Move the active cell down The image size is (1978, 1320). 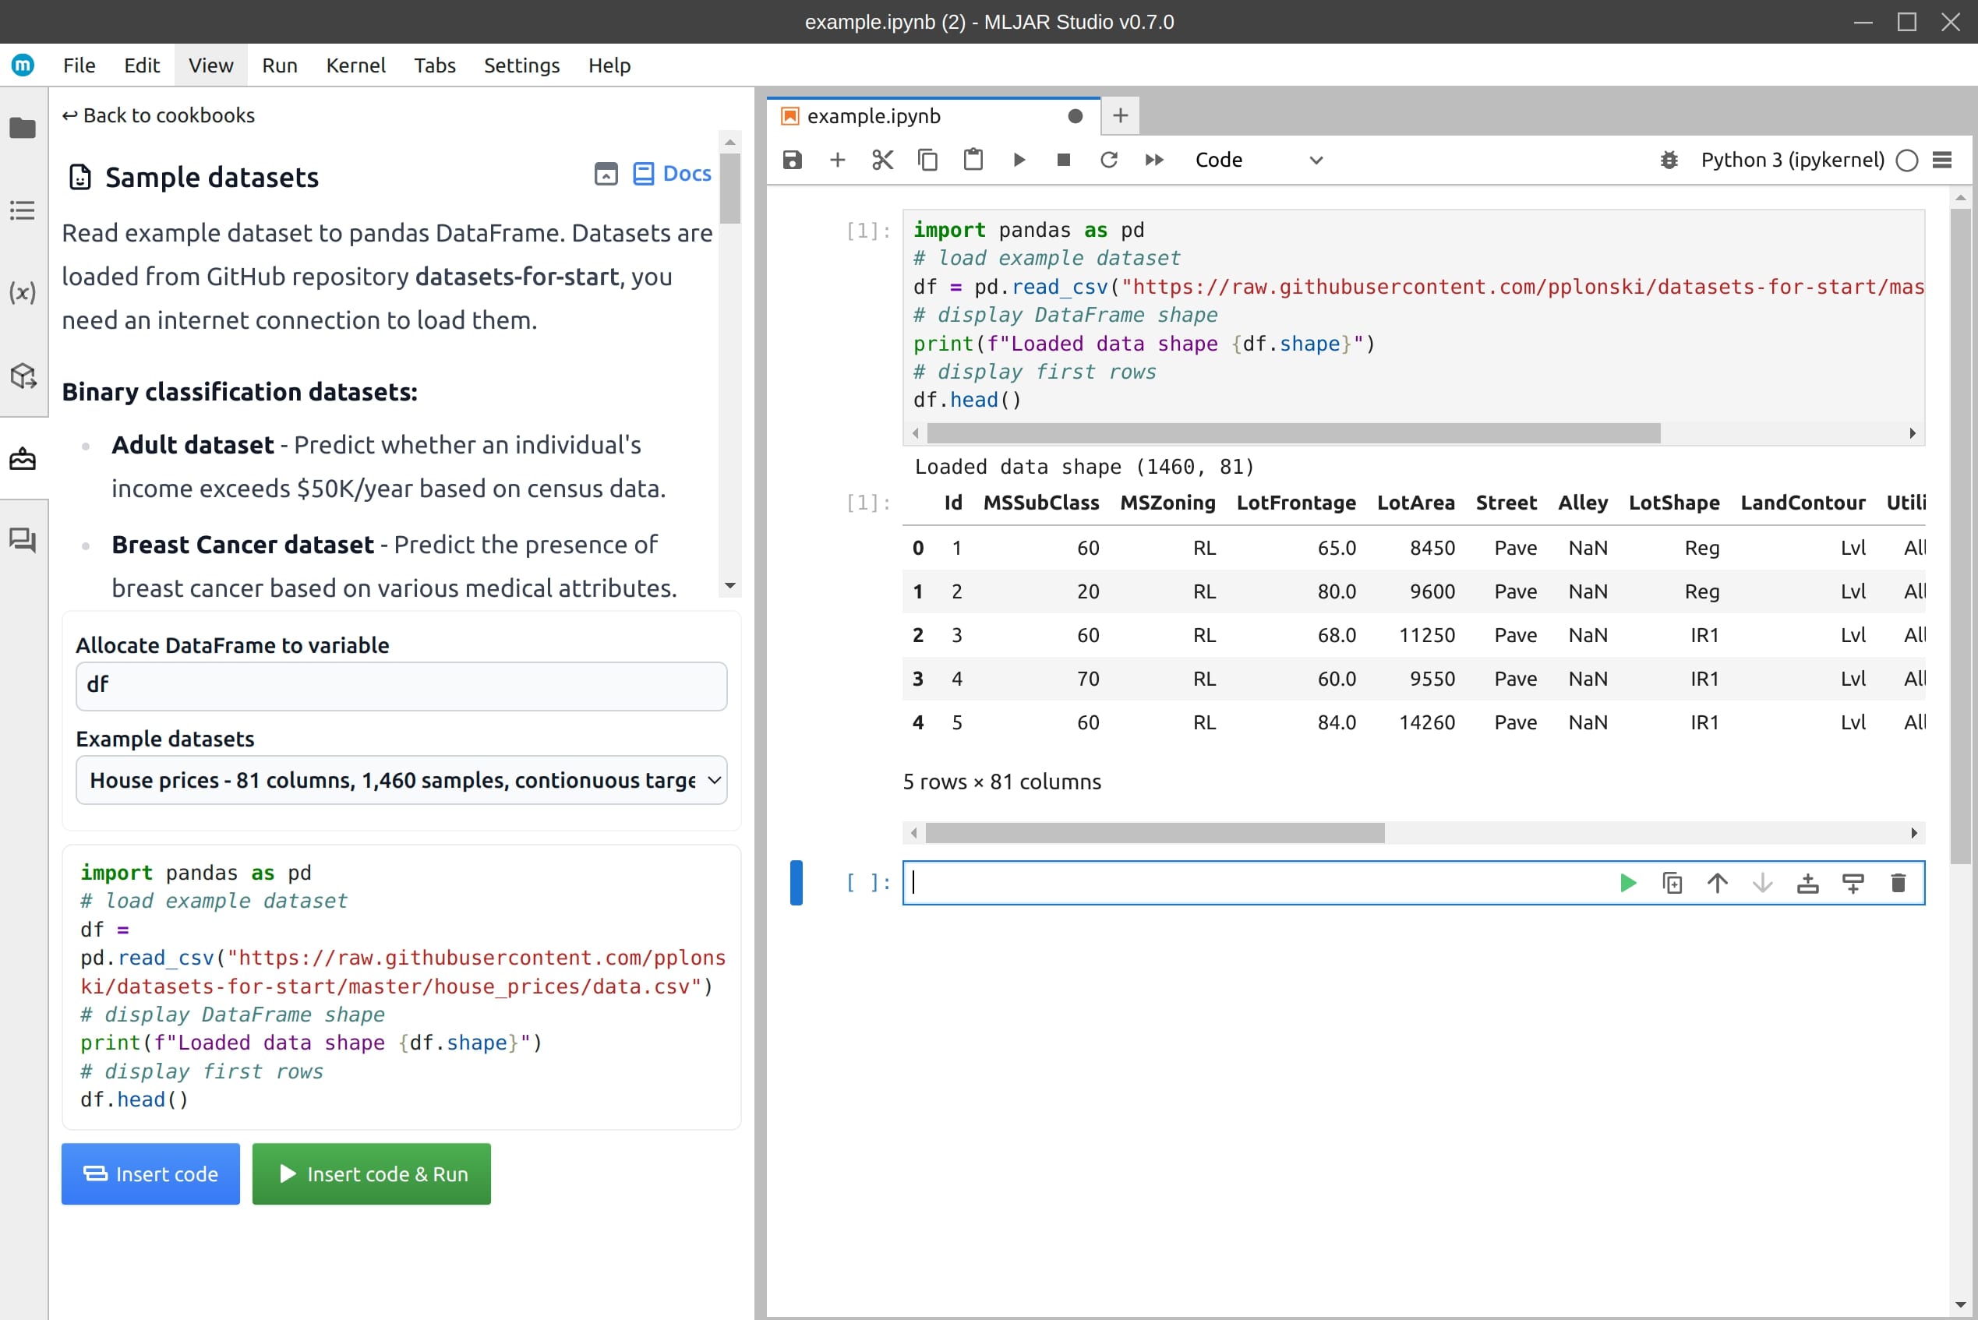[x=1762, y=883]
